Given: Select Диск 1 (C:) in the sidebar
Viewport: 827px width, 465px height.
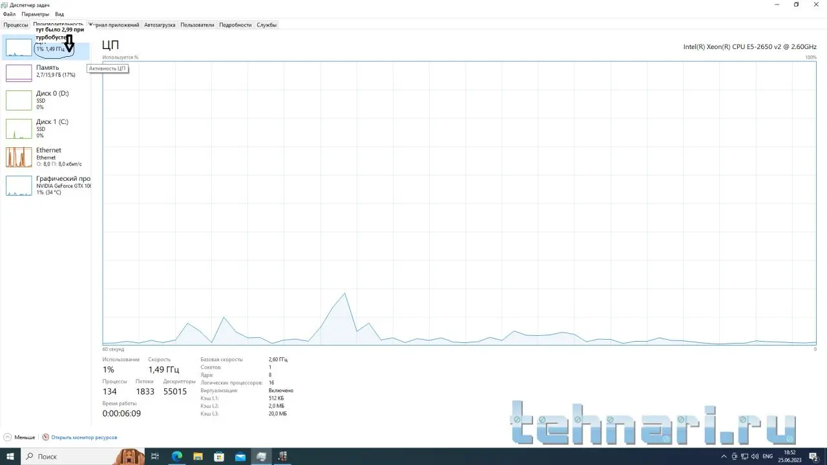Looking at the screenshot, I should (x=47, y=129).
